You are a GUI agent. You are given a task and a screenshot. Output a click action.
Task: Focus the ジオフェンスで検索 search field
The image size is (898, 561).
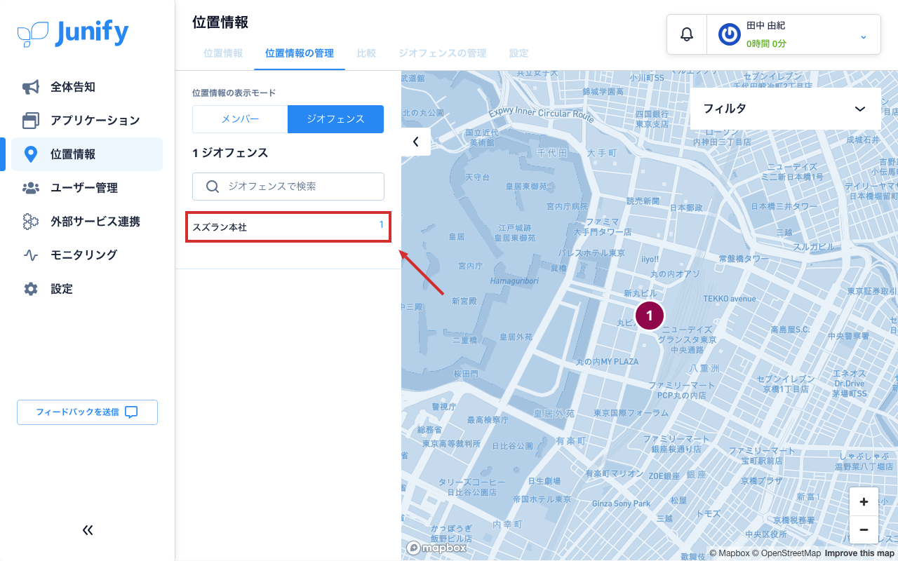(288, 187)
